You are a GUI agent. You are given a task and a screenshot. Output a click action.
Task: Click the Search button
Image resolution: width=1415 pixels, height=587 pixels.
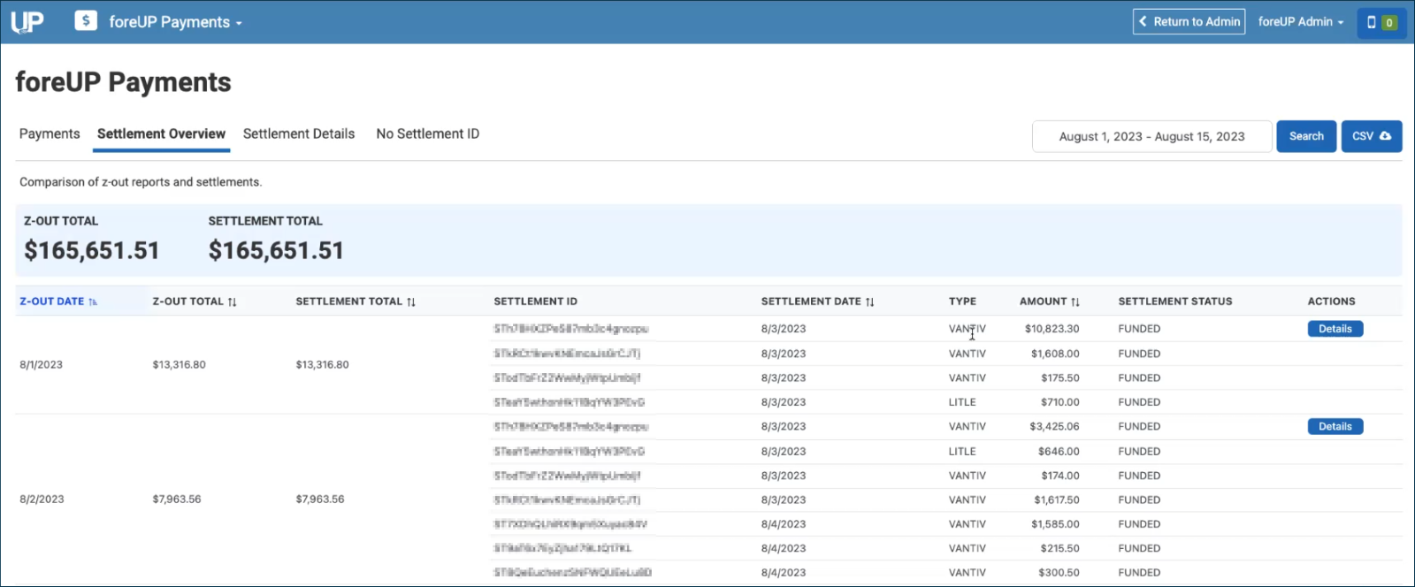click(1306, 136)
